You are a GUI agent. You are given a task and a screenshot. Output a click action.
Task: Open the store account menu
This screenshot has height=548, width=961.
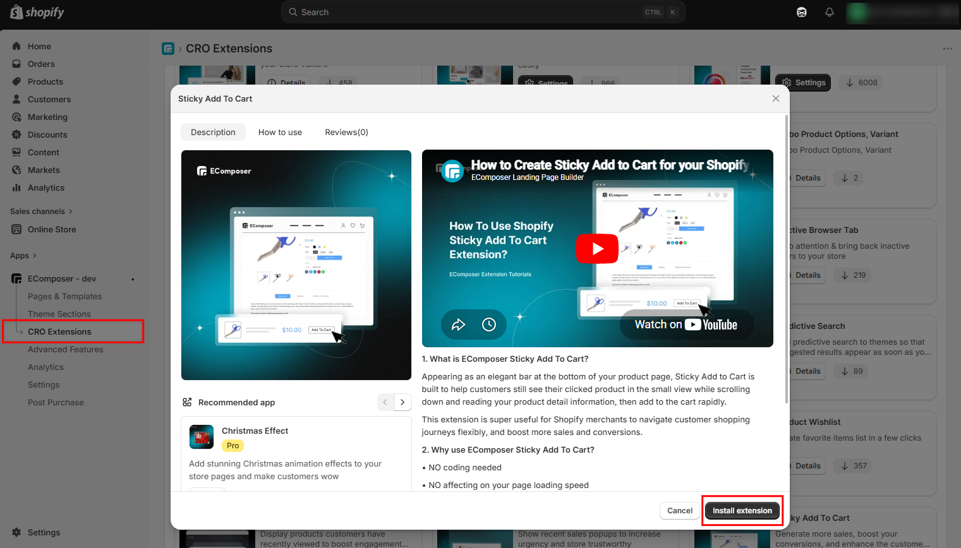[903, 12]
